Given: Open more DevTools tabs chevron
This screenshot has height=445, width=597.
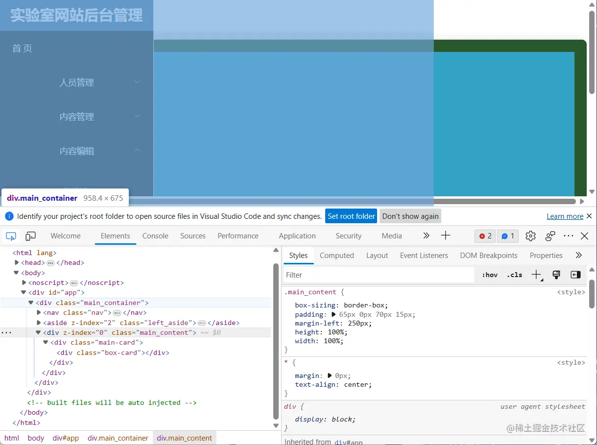Looking at the screenshot, I should tap(426, 236).
